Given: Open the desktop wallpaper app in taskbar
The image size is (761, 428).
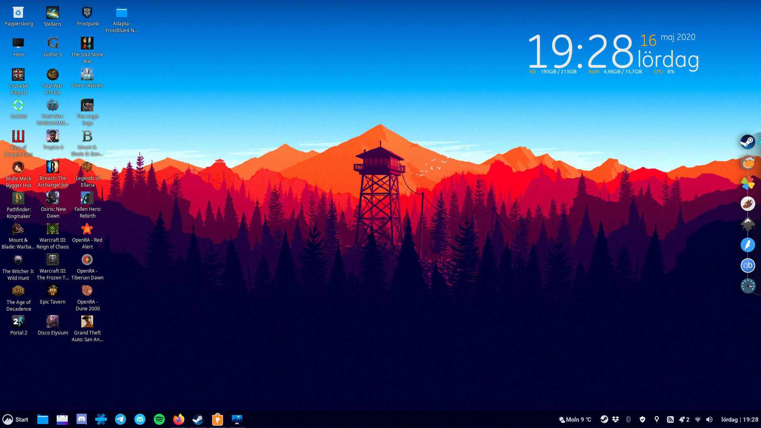Looking at the screenshot, I should click(237, 419).
